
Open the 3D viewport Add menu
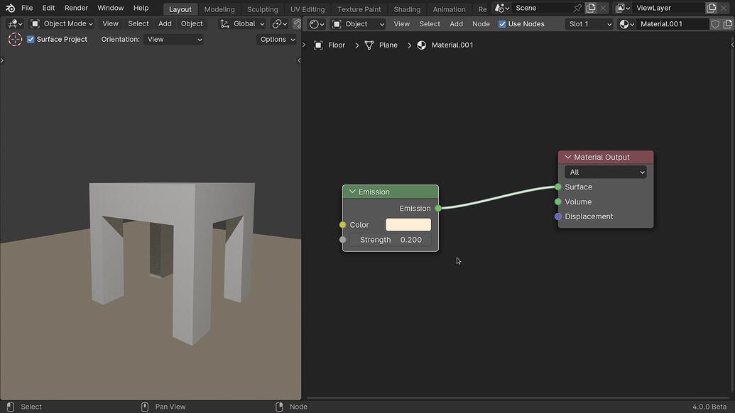click(x=165, y=23)
